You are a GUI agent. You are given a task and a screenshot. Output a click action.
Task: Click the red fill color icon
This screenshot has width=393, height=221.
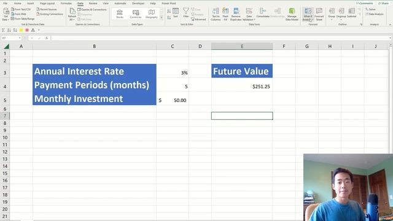point(27,30)
